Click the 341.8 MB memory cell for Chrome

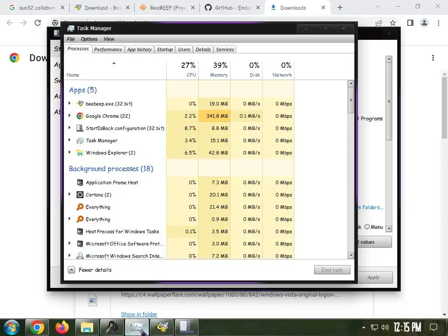(x=214, y=116)
